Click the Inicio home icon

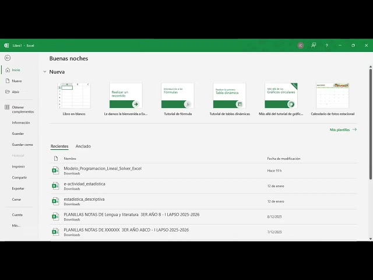(8, 70)
